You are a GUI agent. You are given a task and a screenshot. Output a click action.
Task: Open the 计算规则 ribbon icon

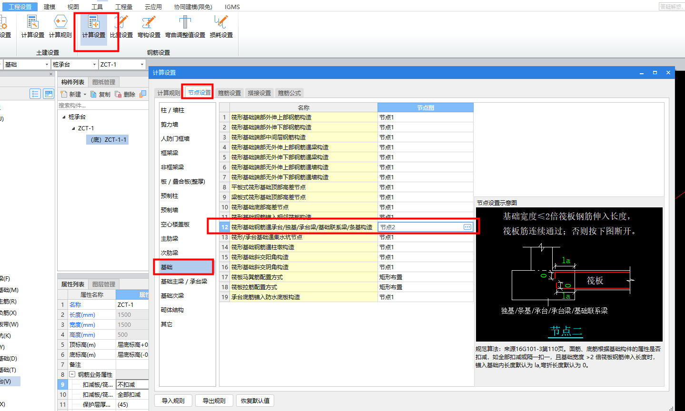[x=60, y=27]
